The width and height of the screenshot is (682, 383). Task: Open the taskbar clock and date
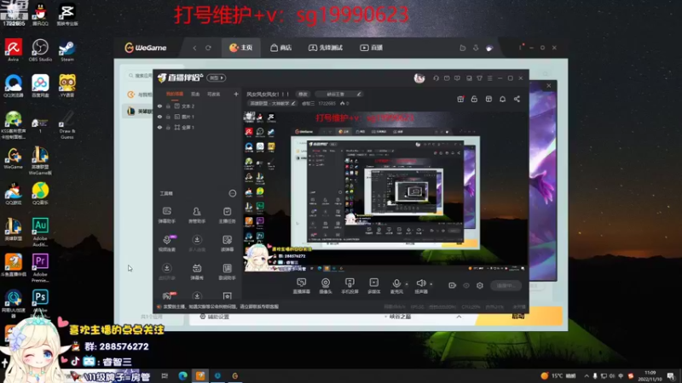tap(650, 376)
